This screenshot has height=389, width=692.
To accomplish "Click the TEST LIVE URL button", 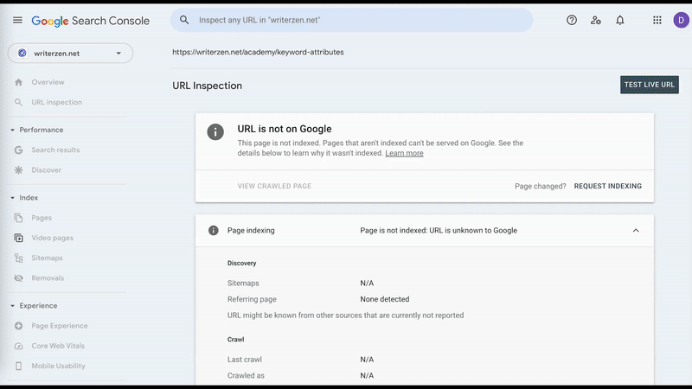I will [x=649, y=85].
